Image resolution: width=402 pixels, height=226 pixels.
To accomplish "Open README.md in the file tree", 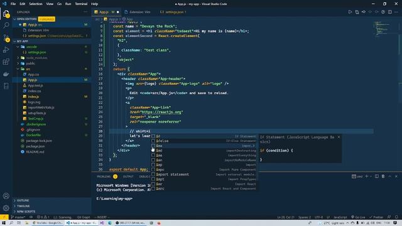I will [x=35, y=152].
